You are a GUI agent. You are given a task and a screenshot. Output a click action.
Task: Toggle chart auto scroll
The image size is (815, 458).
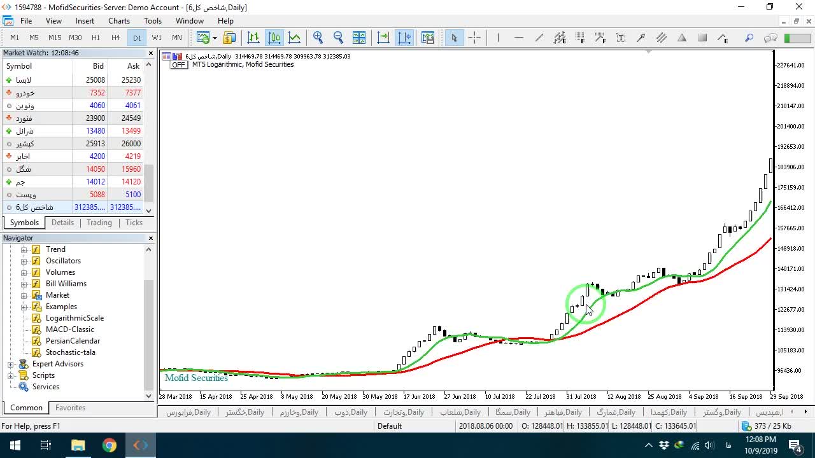(x=383, y=38)
